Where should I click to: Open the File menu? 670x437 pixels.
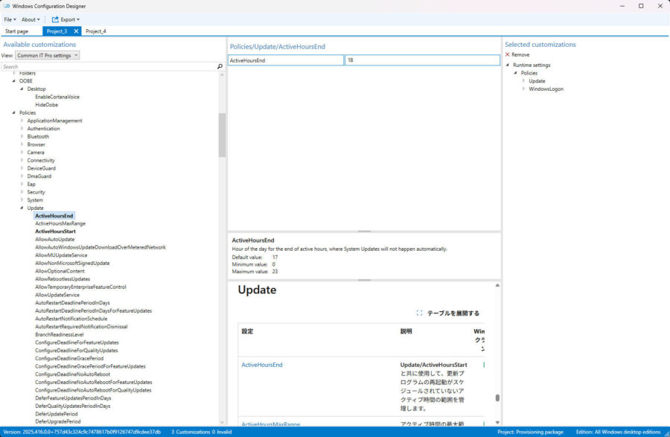pos(10,19)
